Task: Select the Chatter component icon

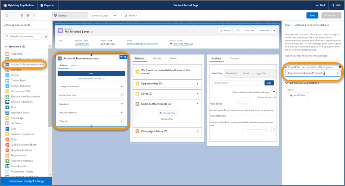Action: click(x=7, y=75)
